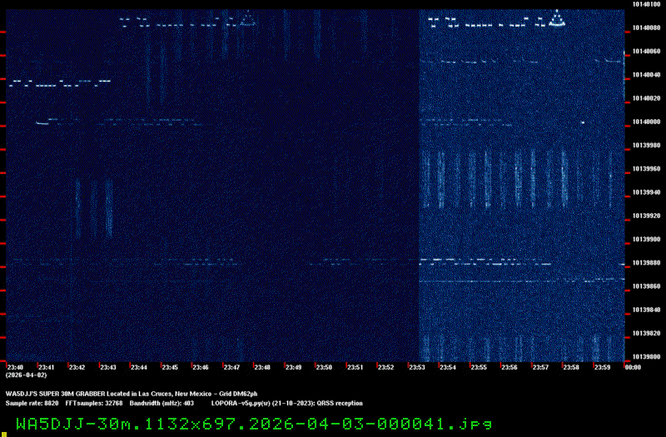The height and width of the screenshot is (437, 666).
Task: Click the green WA5DJJ-30m jpg filename
Action: coord(254,424)
